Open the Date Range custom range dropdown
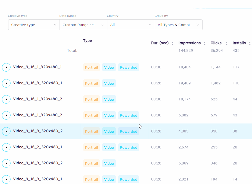Screen dimensions: 252x184 [x=83, y=25]
